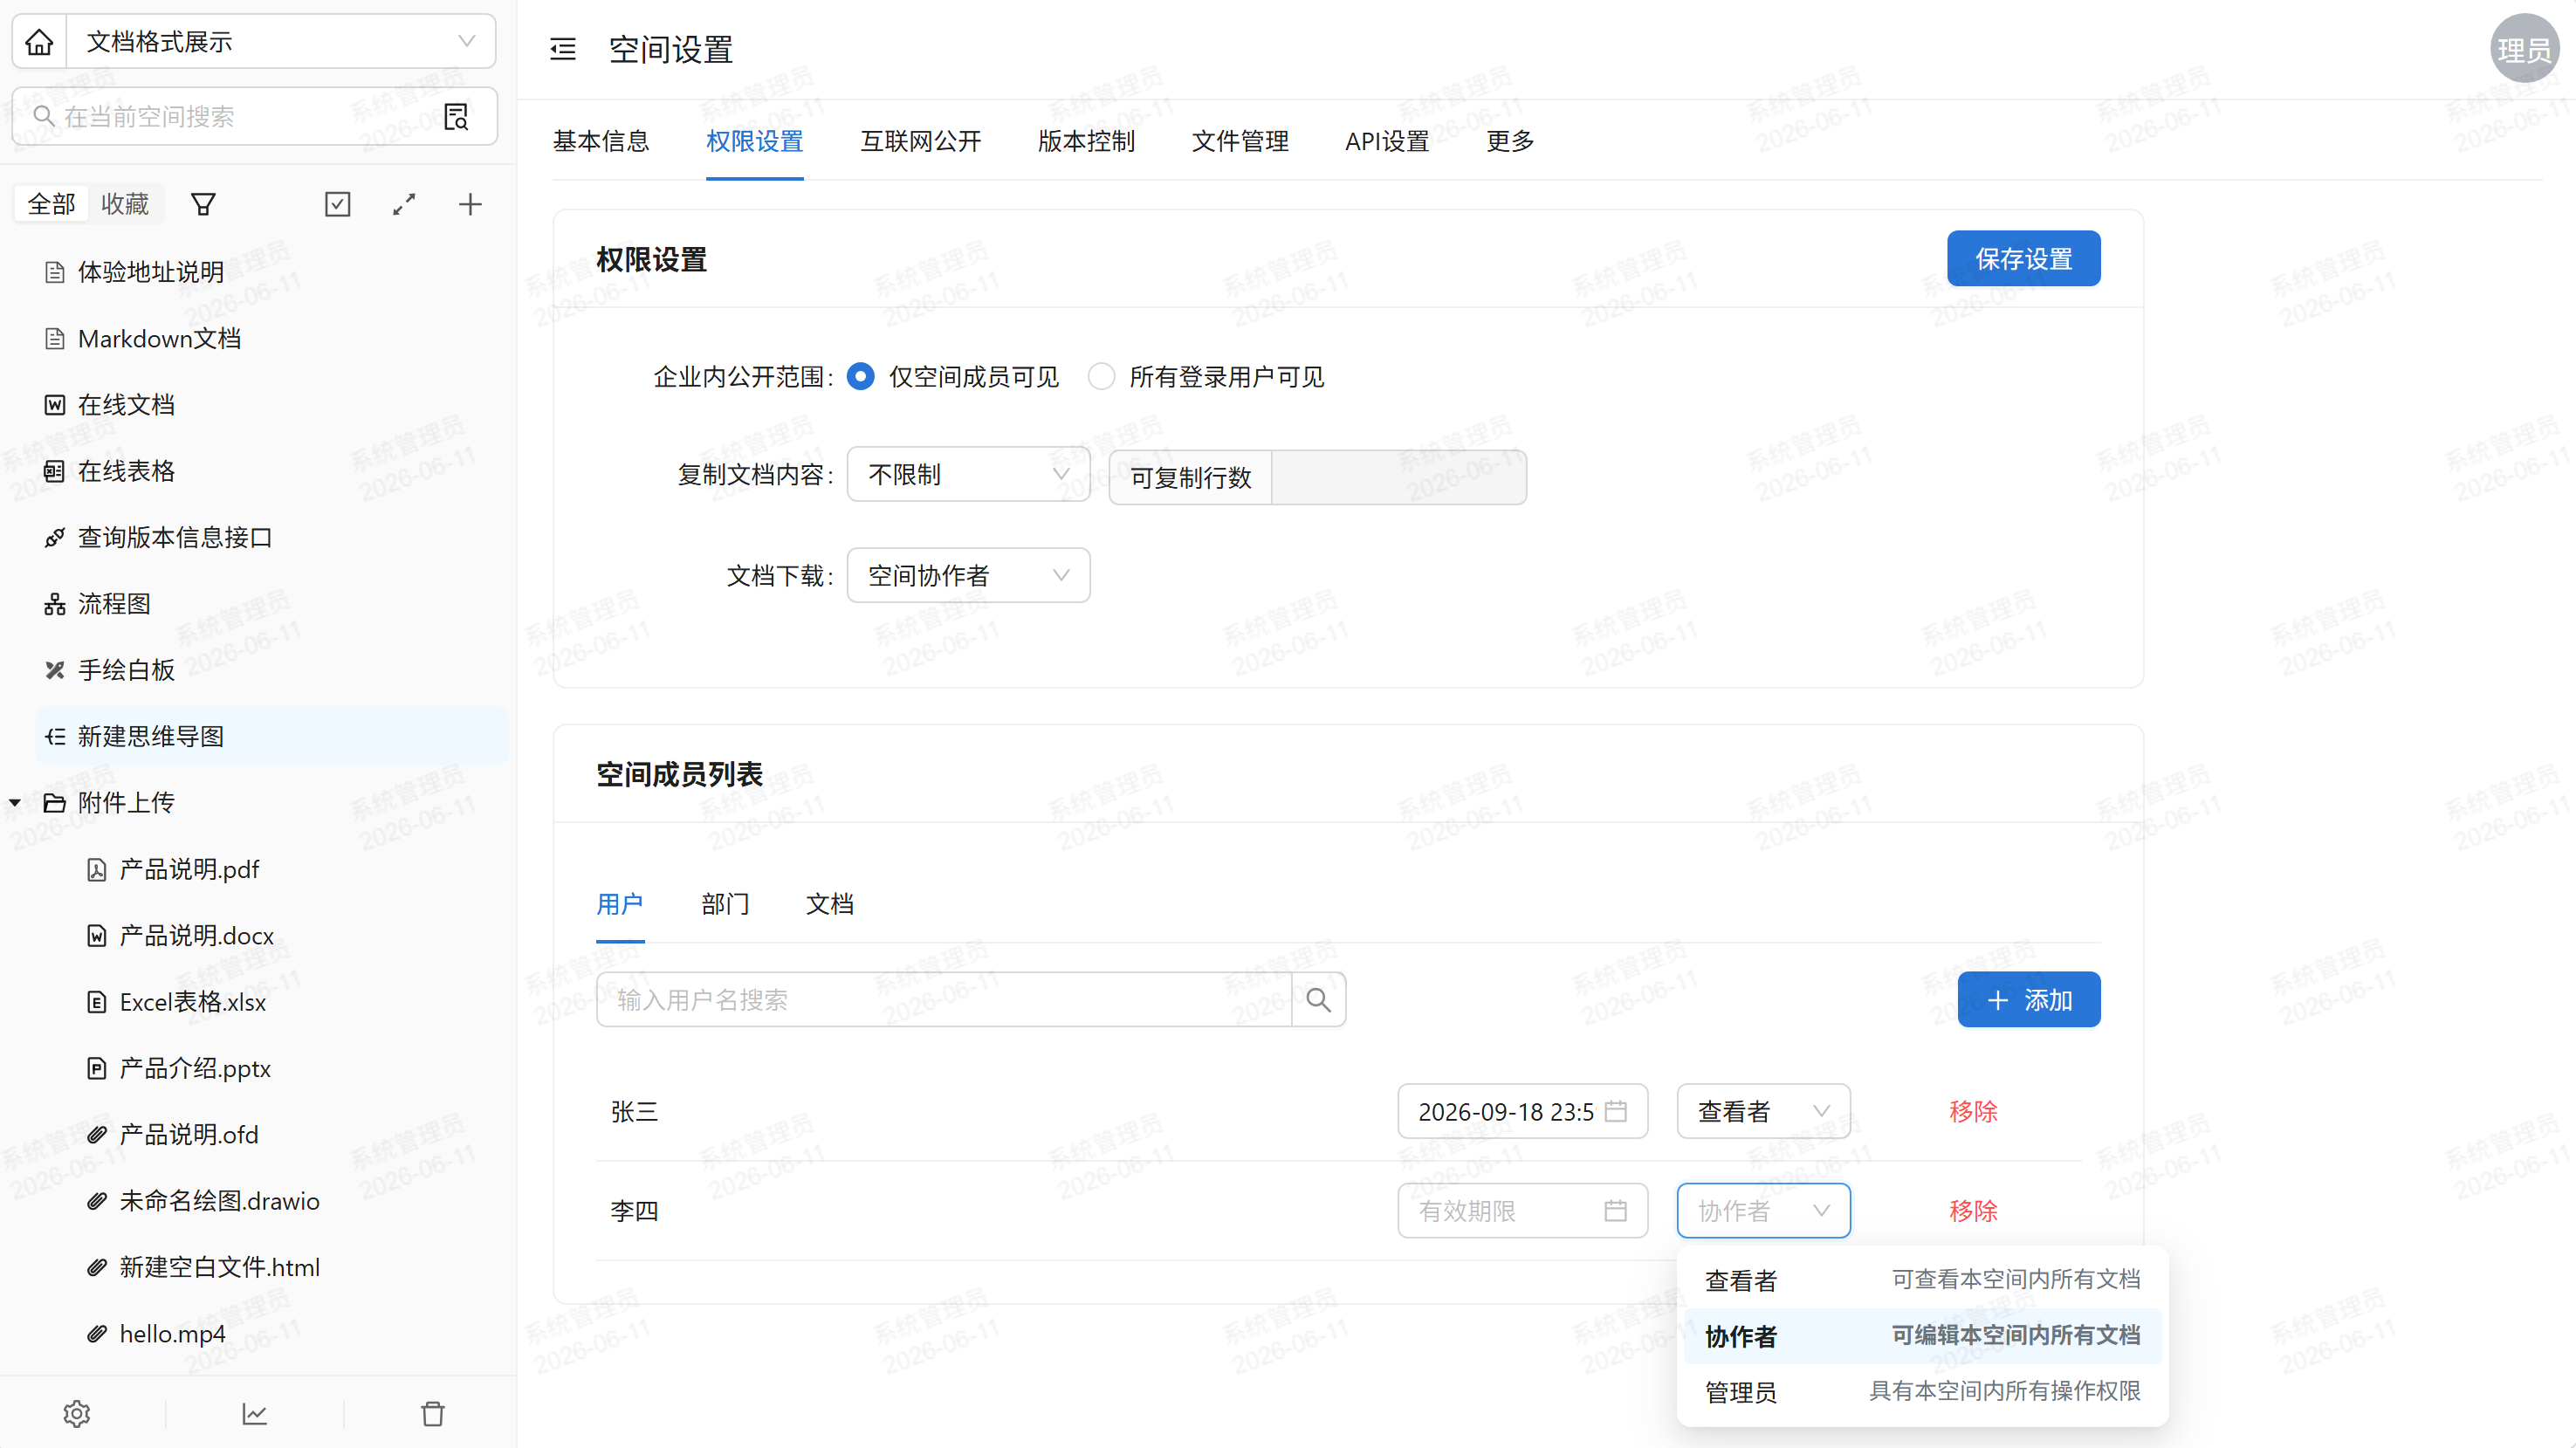Open the 更多 tab
This screenshot has width=2576, height=1448.
pyautogui.click(x=1510, y=142)
